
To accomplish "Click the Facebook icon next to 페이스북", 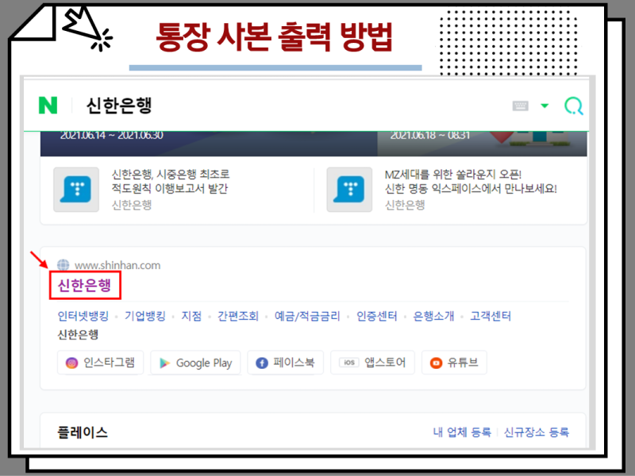I will (x=261, y=363).
